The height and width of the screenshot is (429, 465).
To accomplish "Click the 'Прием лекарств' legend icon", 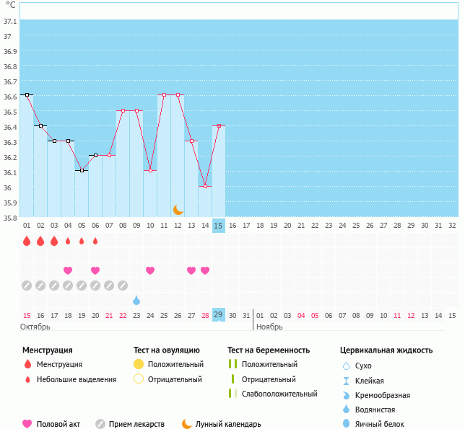I will click(100, 424).
